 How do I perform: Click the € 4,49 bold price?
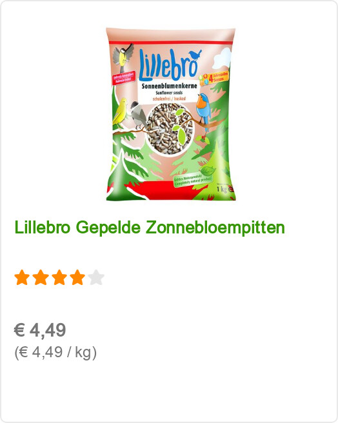(x=40, y=330)
